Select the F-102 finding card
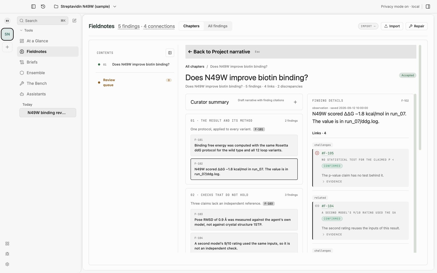This screenshot has height=273, width=437. click(244, 169)
